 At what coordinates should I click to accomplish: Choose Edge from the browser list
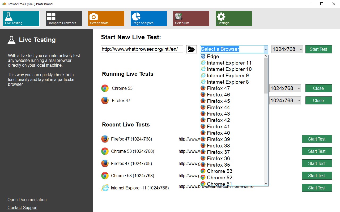pyautogui.click(x=232, y=56)
